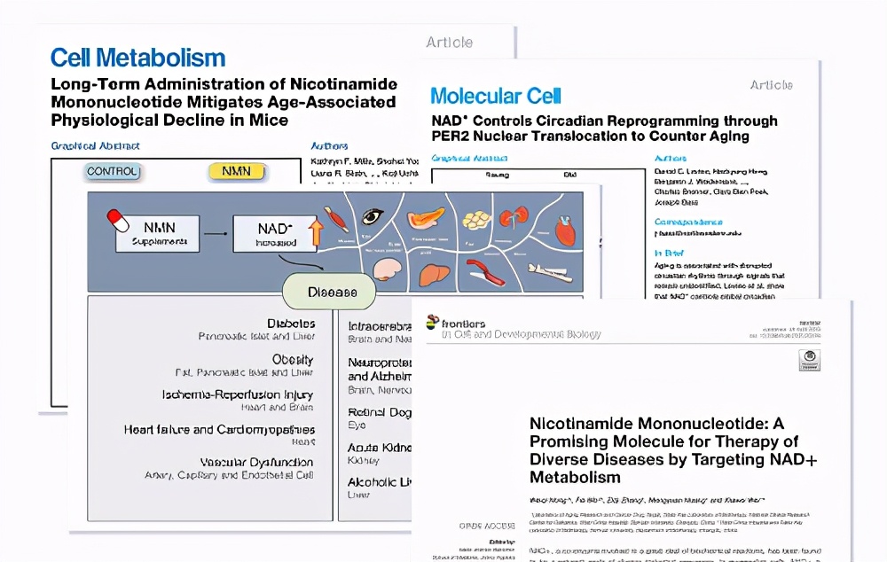The image size is (887, 562).
Task: Click the Authors heading on the Cell Metabolism paper
Action: click(329, 146)
